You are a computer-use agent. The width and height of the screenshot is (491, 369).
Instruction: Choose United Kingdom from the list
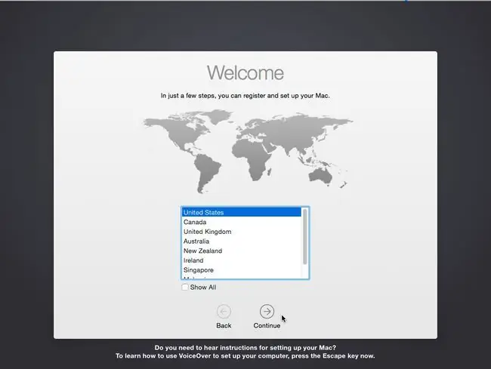coord(242,232)
